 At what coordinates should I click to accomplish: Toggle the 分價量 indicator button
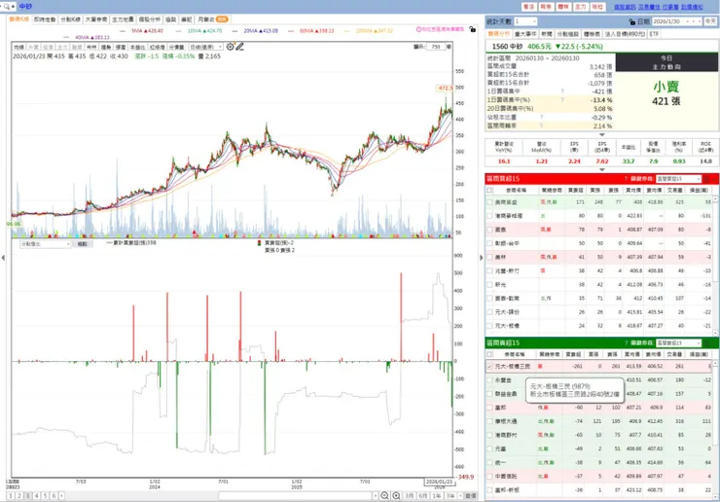coord(176,47)
